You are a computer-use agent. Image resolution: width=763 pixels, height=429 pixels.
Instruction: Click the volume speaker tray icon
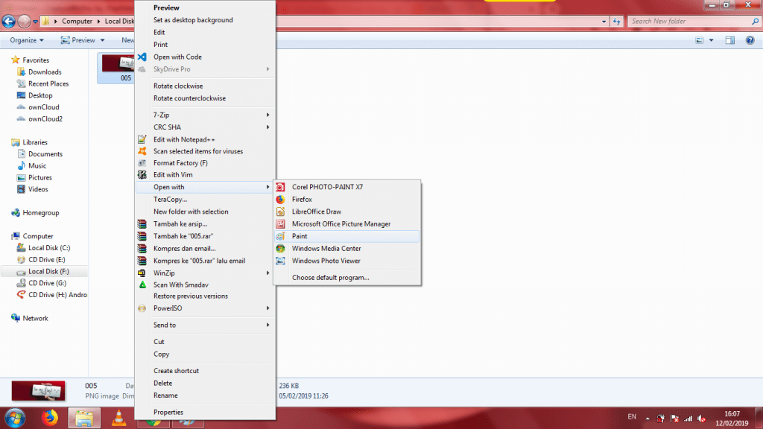click(x=701, y=419)
